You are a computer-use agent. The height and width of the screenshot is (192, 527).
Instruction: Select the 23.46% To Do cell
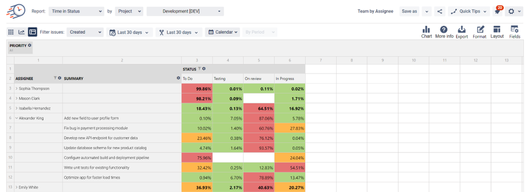tap(197, 138)
